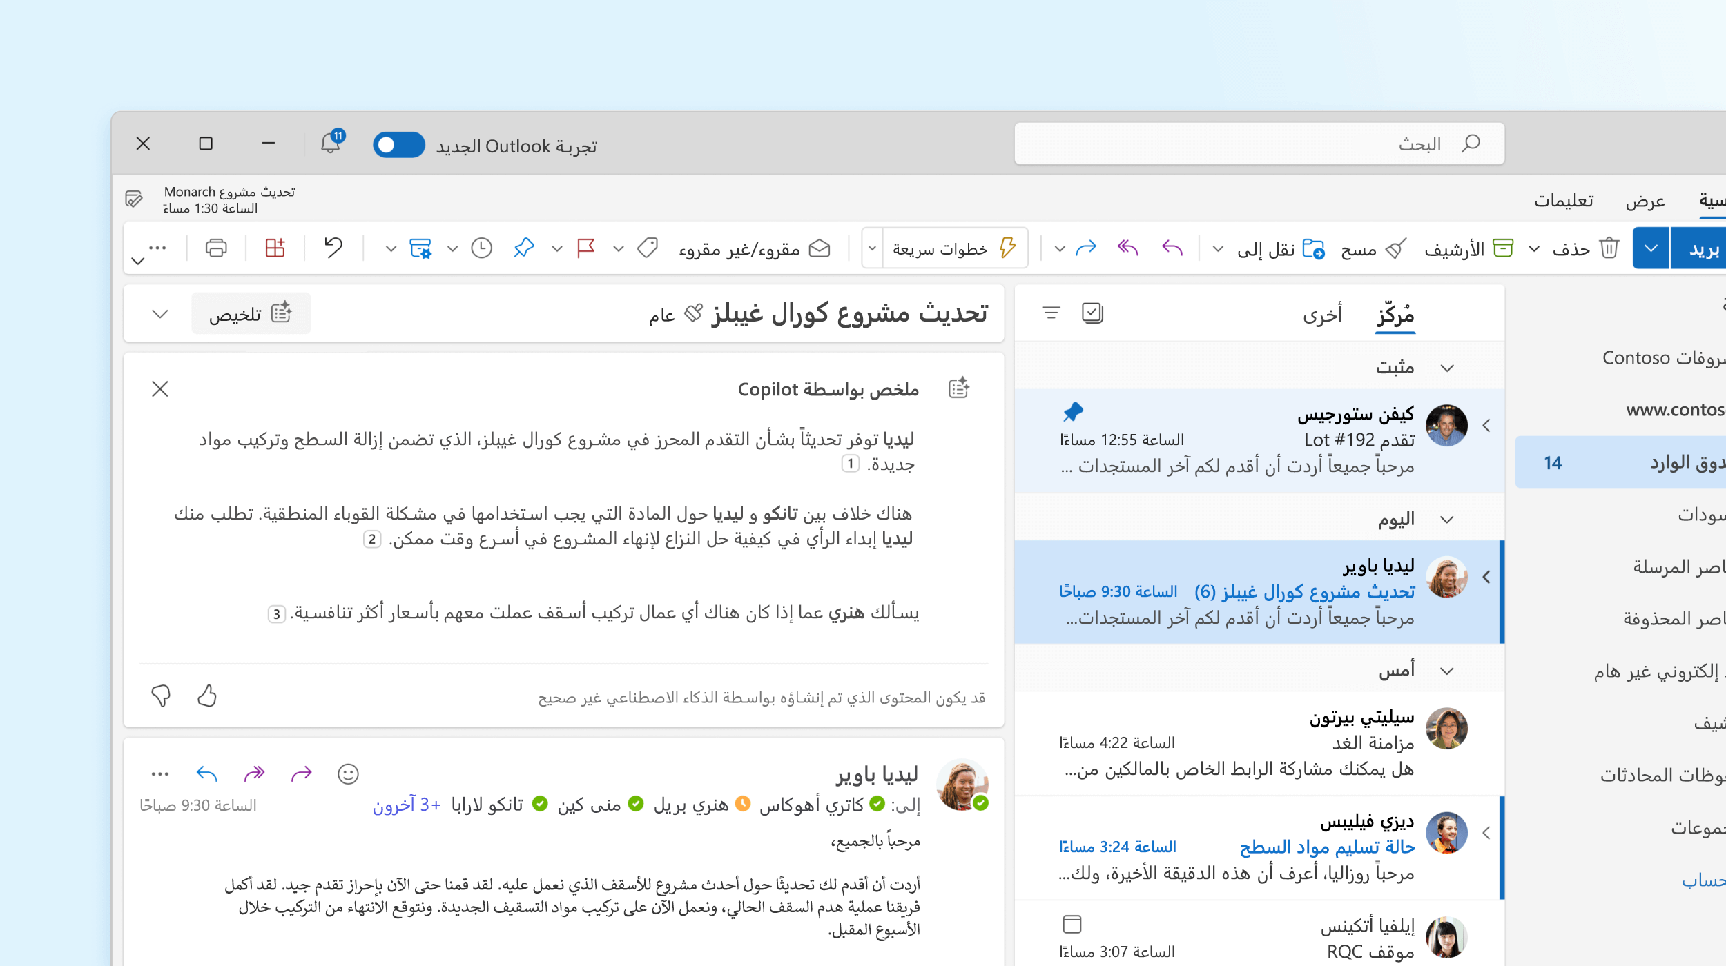Click the Flag icon in the ribbon
Image resolution: width=1726 pixels, height=966 pixels.
click(x=586, y=248)
